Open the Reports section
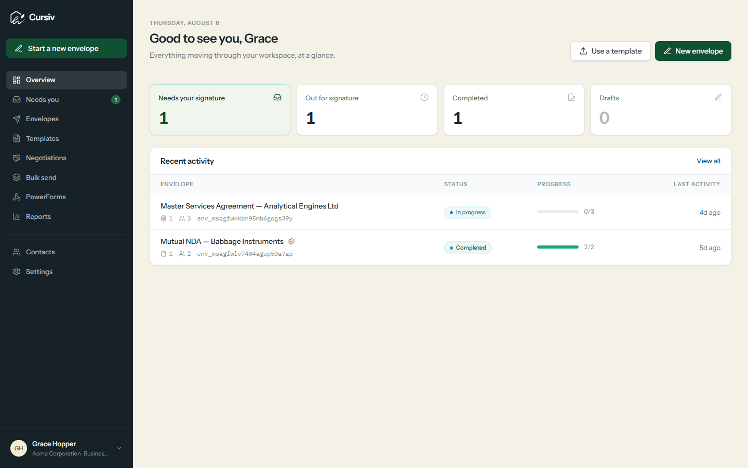 [66, 216]
